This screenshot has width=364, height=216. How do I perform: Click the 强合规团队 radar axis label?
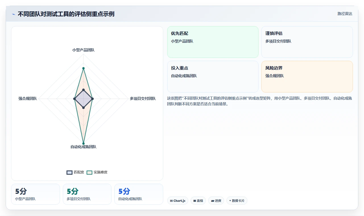28,98
